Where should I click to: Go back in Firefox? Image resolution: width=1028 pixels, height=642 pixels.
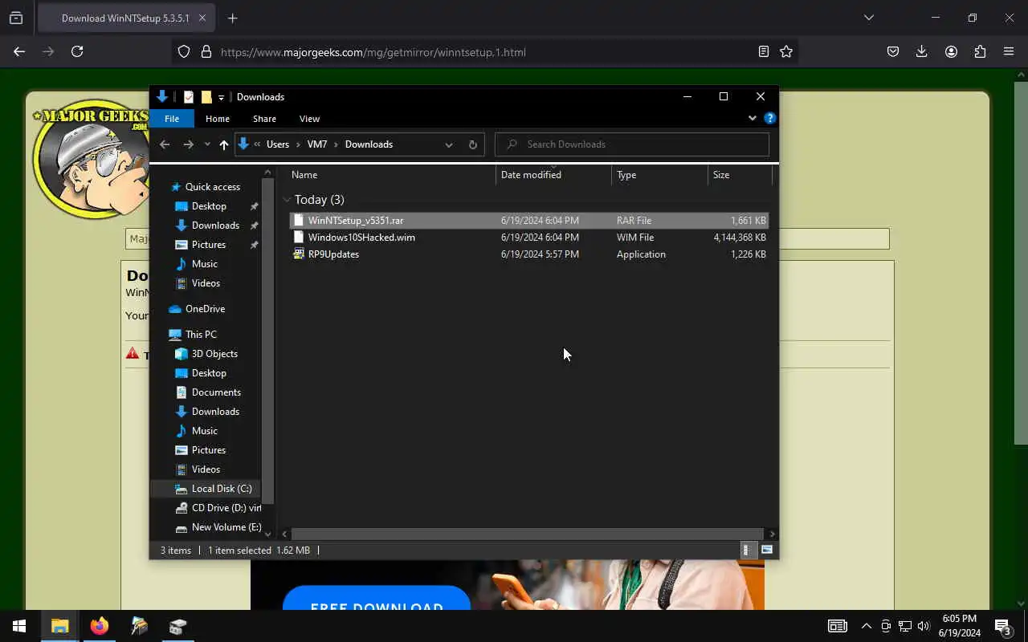[19, 51]
